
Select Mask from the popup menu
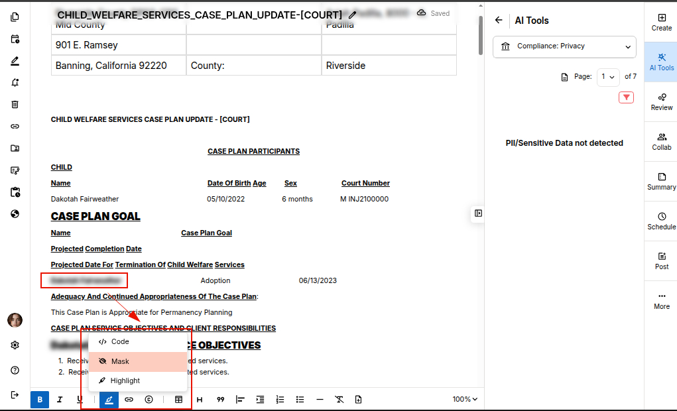pos(138,362)
